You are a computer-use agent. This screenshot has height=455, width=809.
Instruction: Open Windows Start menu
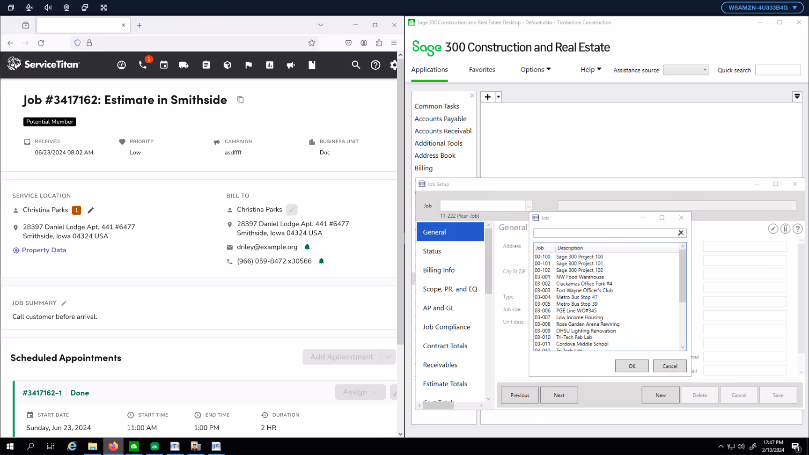(x=10, y=446)
